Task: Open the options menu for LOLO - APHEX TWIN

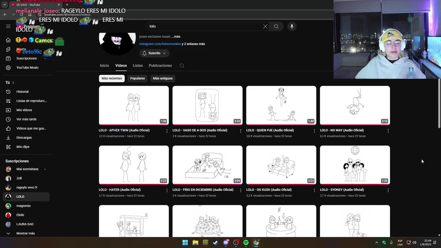Action: click(167, 131)
